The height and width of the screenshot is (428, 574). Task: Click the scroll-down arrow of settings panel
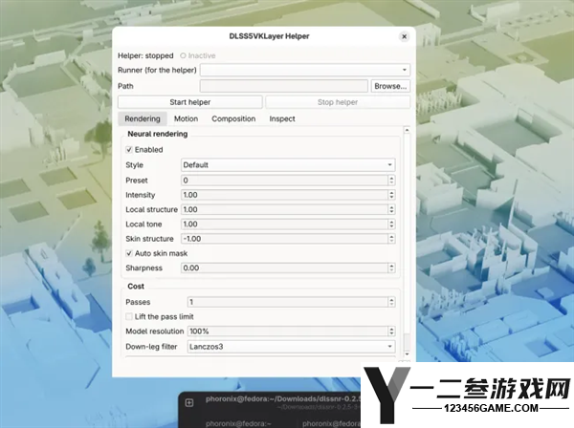[407, 353]
